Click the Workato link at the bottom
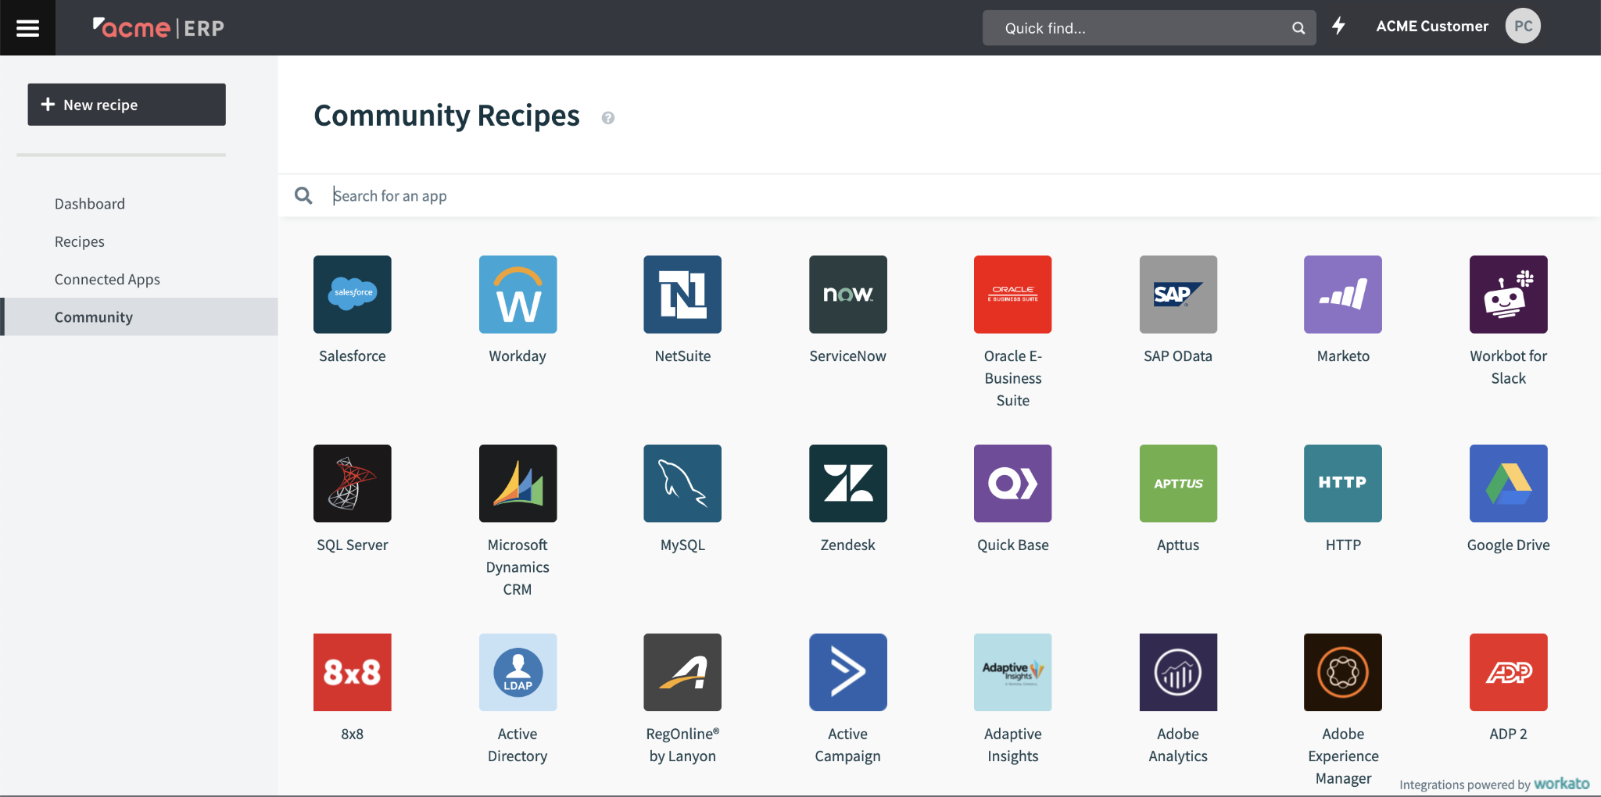1601x797 pixels. [1560, 784]
